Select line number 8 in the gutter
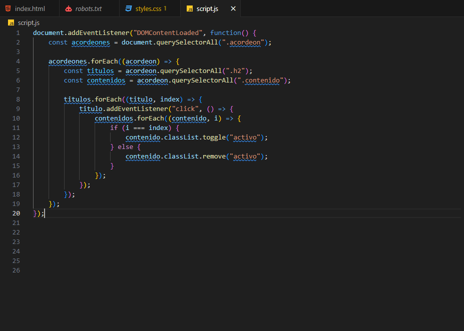The width and height of the screenshot is (464, 331). pos(18,99)
